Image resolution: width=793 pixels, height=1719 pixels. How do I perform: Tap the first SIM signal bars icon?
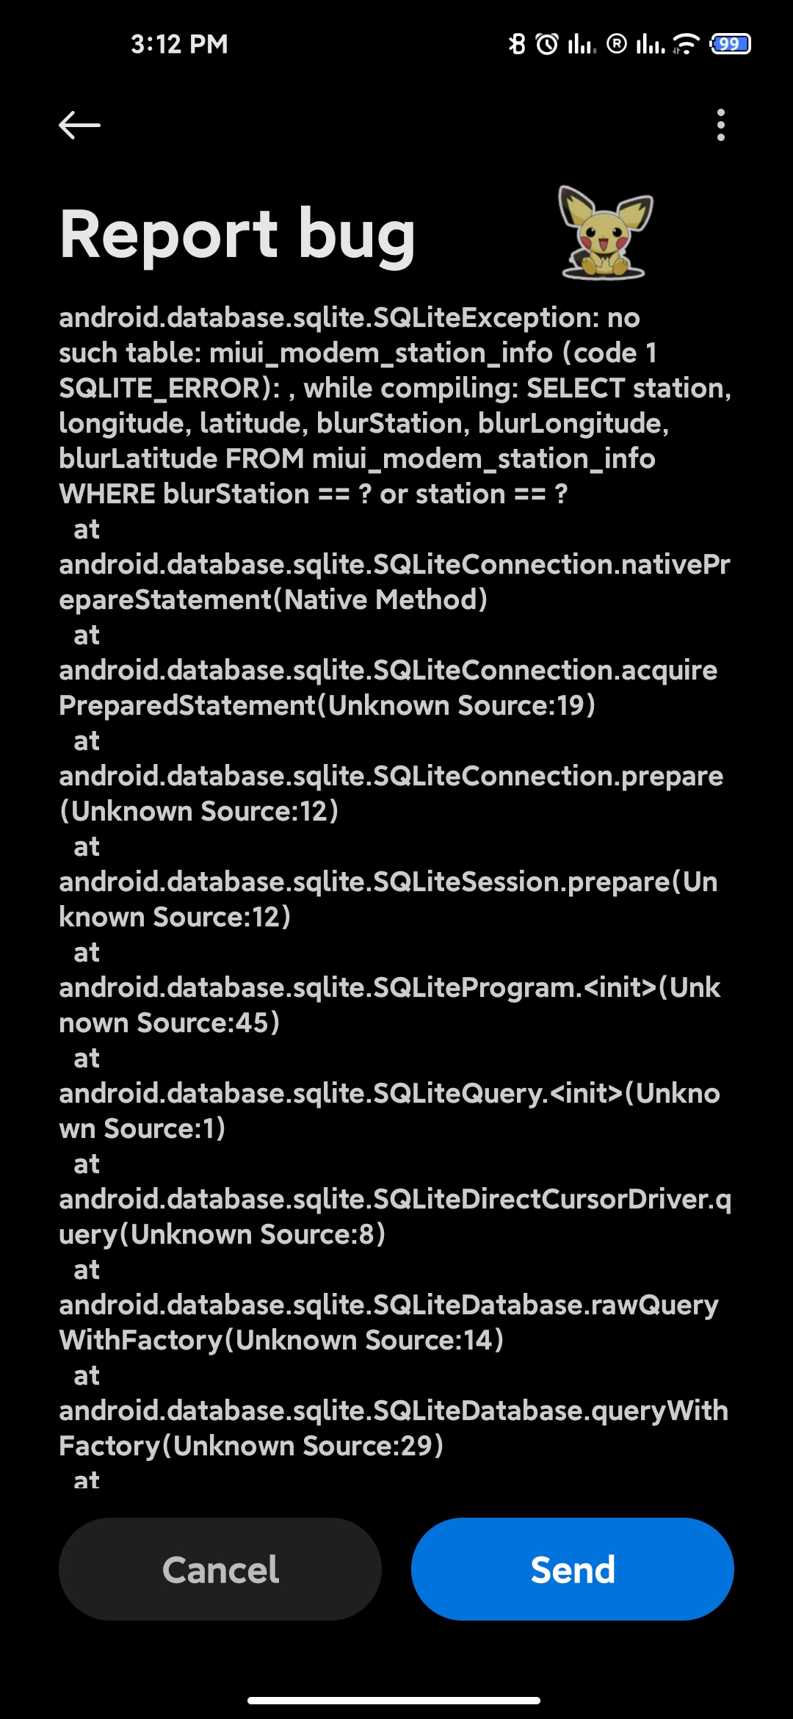click(581, 45)
